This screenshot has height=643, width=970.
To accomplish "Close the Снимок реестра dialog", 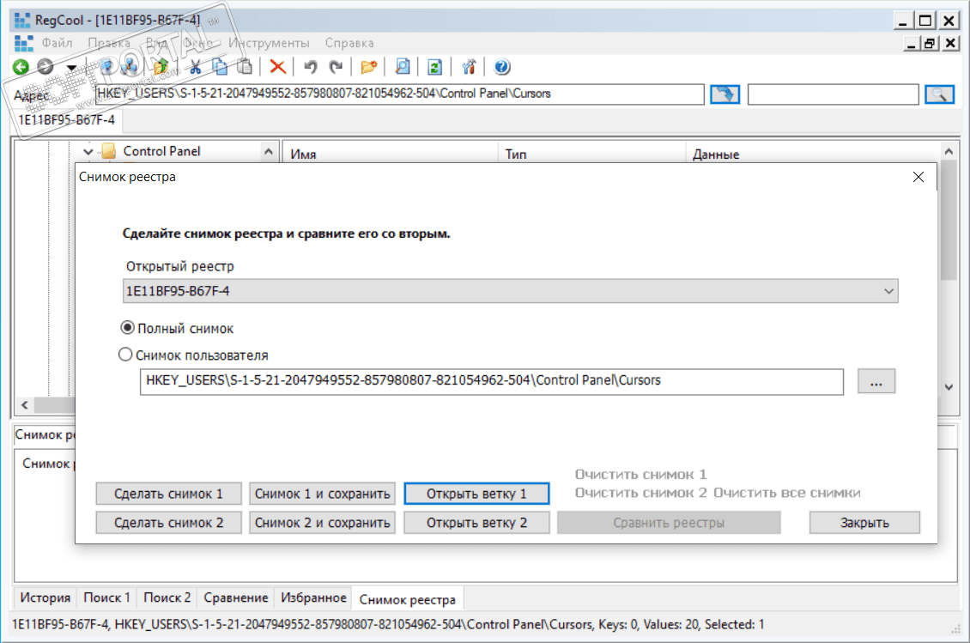I will click(918, 177).
